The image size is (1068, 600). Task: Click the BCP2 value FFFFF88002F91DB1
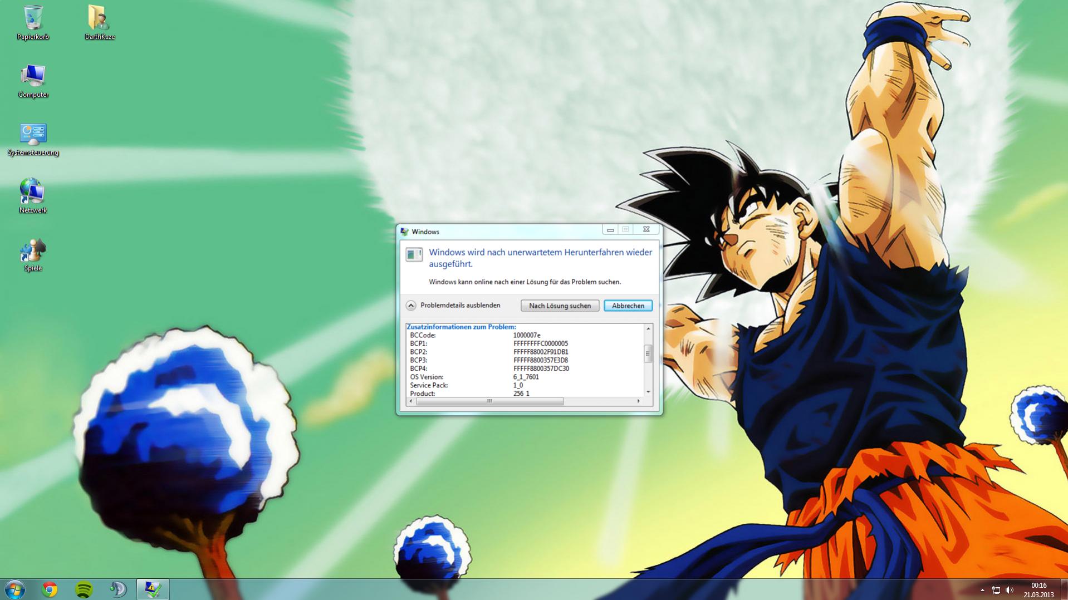pos(541,352)
